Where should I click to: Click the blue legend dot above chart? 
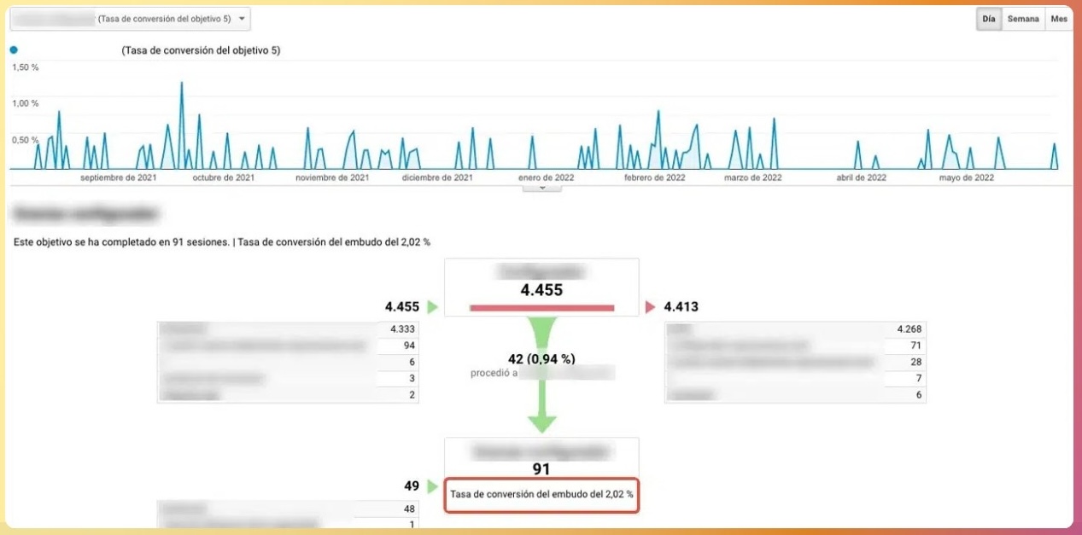pos(14,50)
